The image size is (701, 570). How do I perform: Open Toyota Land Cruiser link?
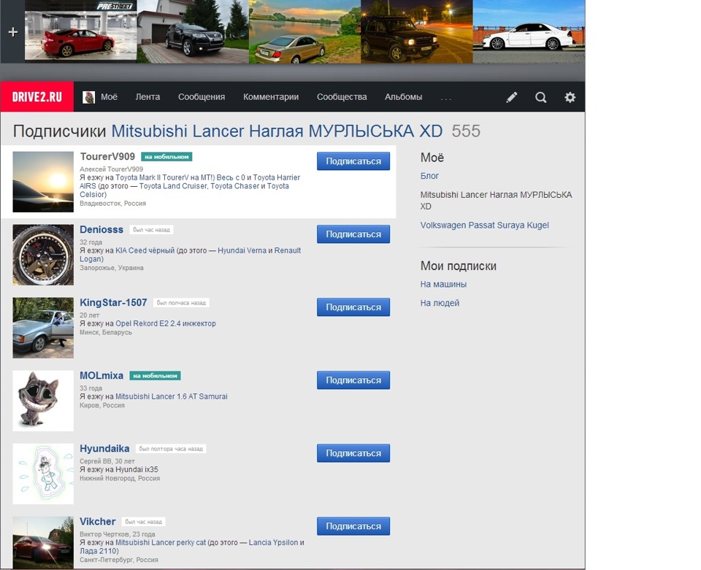pos(173,186)
